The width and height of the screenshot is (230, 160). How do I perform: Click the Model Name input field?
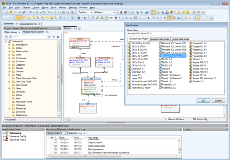click(x=150, y=33)
